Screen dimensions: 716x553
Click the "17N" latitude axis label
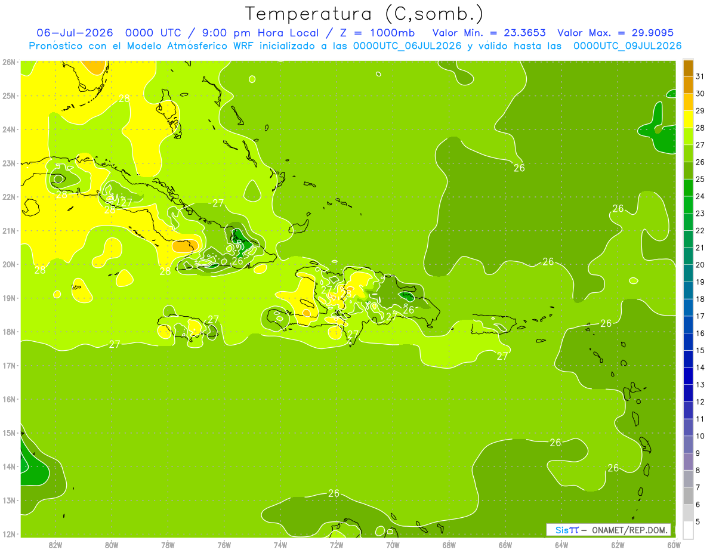click(8, 365)
